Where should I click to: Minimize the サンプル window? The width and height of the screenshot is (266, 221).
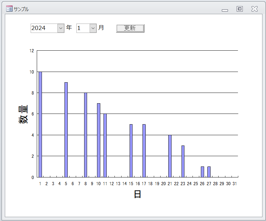point(225,10)
